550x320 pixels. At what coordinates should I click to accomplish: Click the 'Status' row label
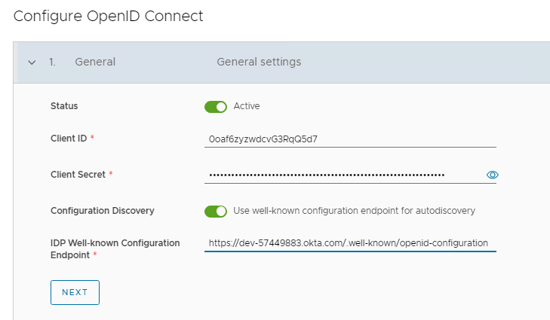point(63,106)
